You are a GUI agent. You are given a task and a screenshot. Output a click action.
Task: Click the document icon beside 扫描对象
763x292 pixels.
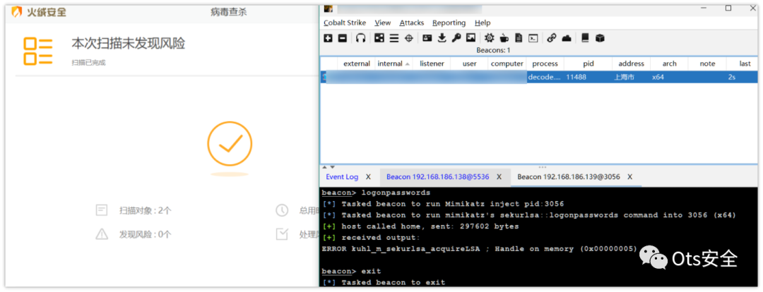click(102, 210)
